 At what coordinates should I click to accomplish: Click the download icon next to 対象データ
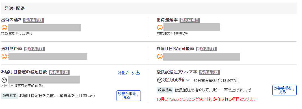(138, 73)
